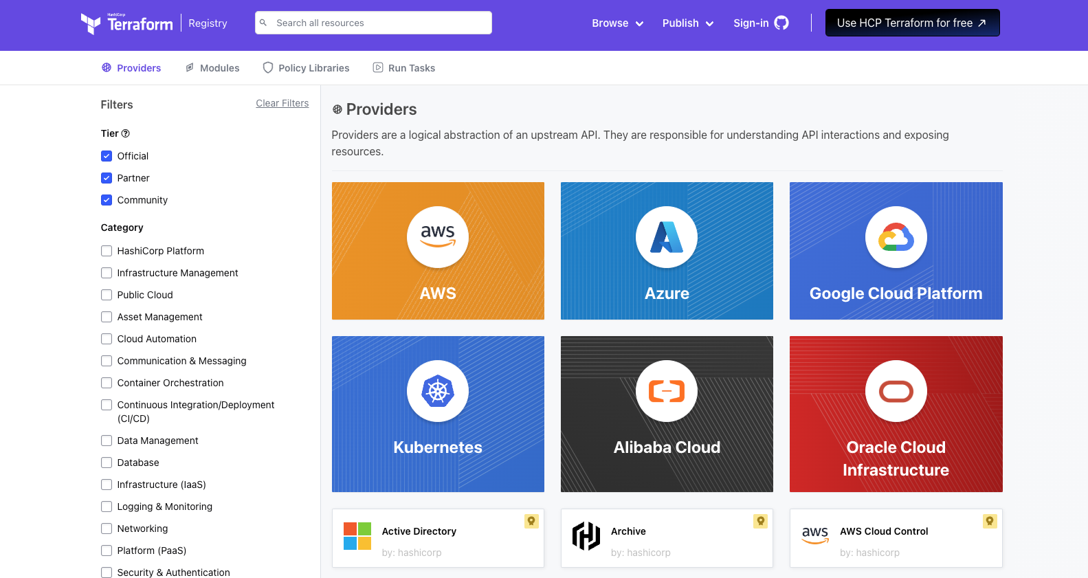Click the AWS logo circle
1088x578 pixels.
438,237
